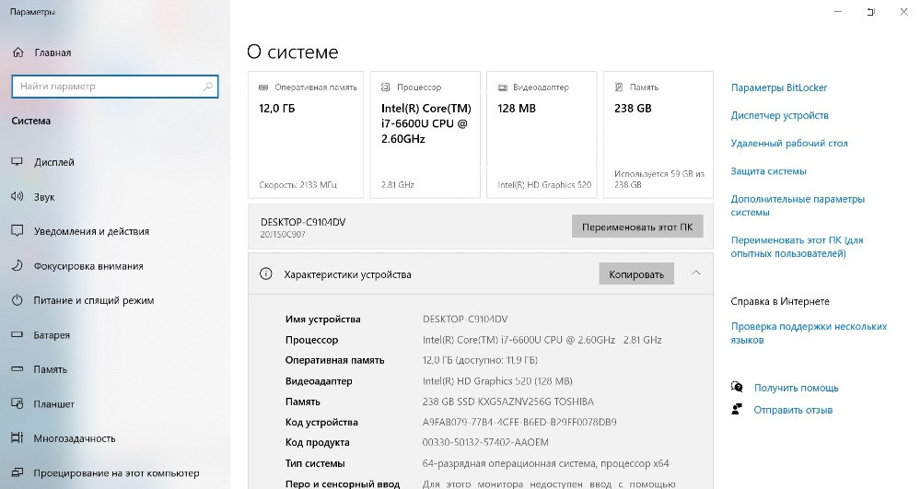Click the CPU icon in Процессор card

click(x=385, y=87)
